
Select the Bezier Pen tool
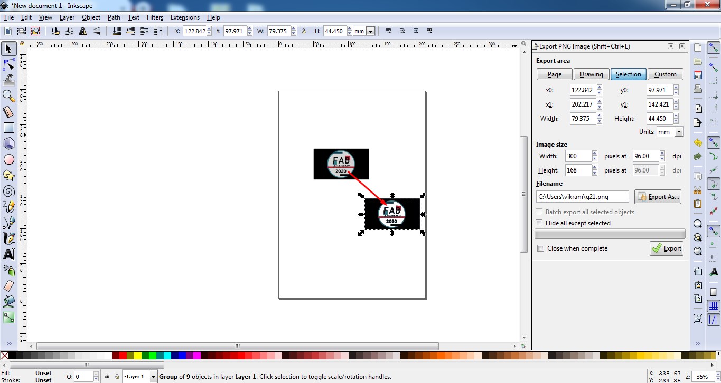[8, 223]
